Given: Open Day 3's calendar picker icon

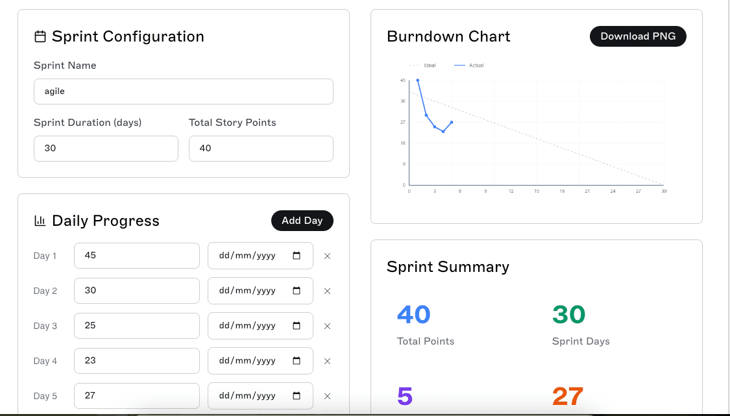Looking at the screenshot, I should (x=298, y=325).
